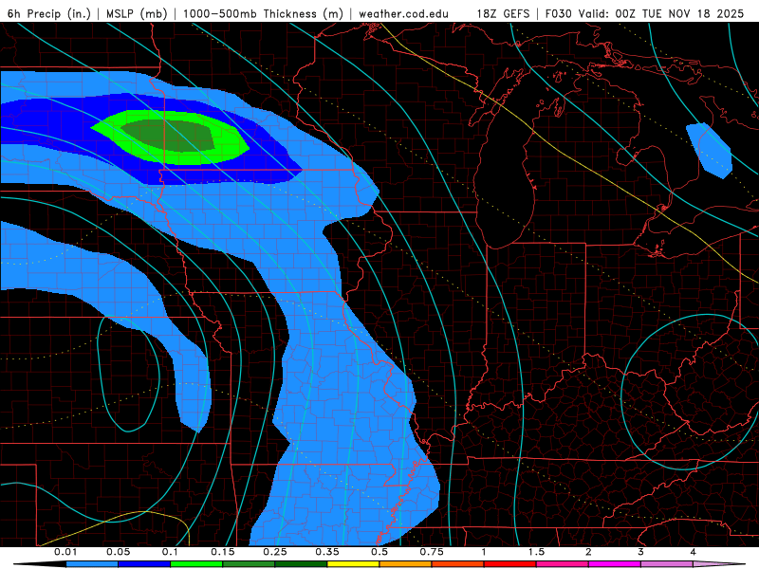Click the dark green precipitation maximum core on the map
The image size is (759, 569).
point(170,136)
